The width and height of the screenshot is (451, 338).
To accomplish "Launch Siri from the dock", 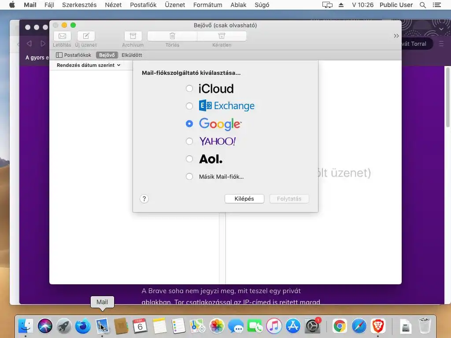I will [x=45, y=326].
